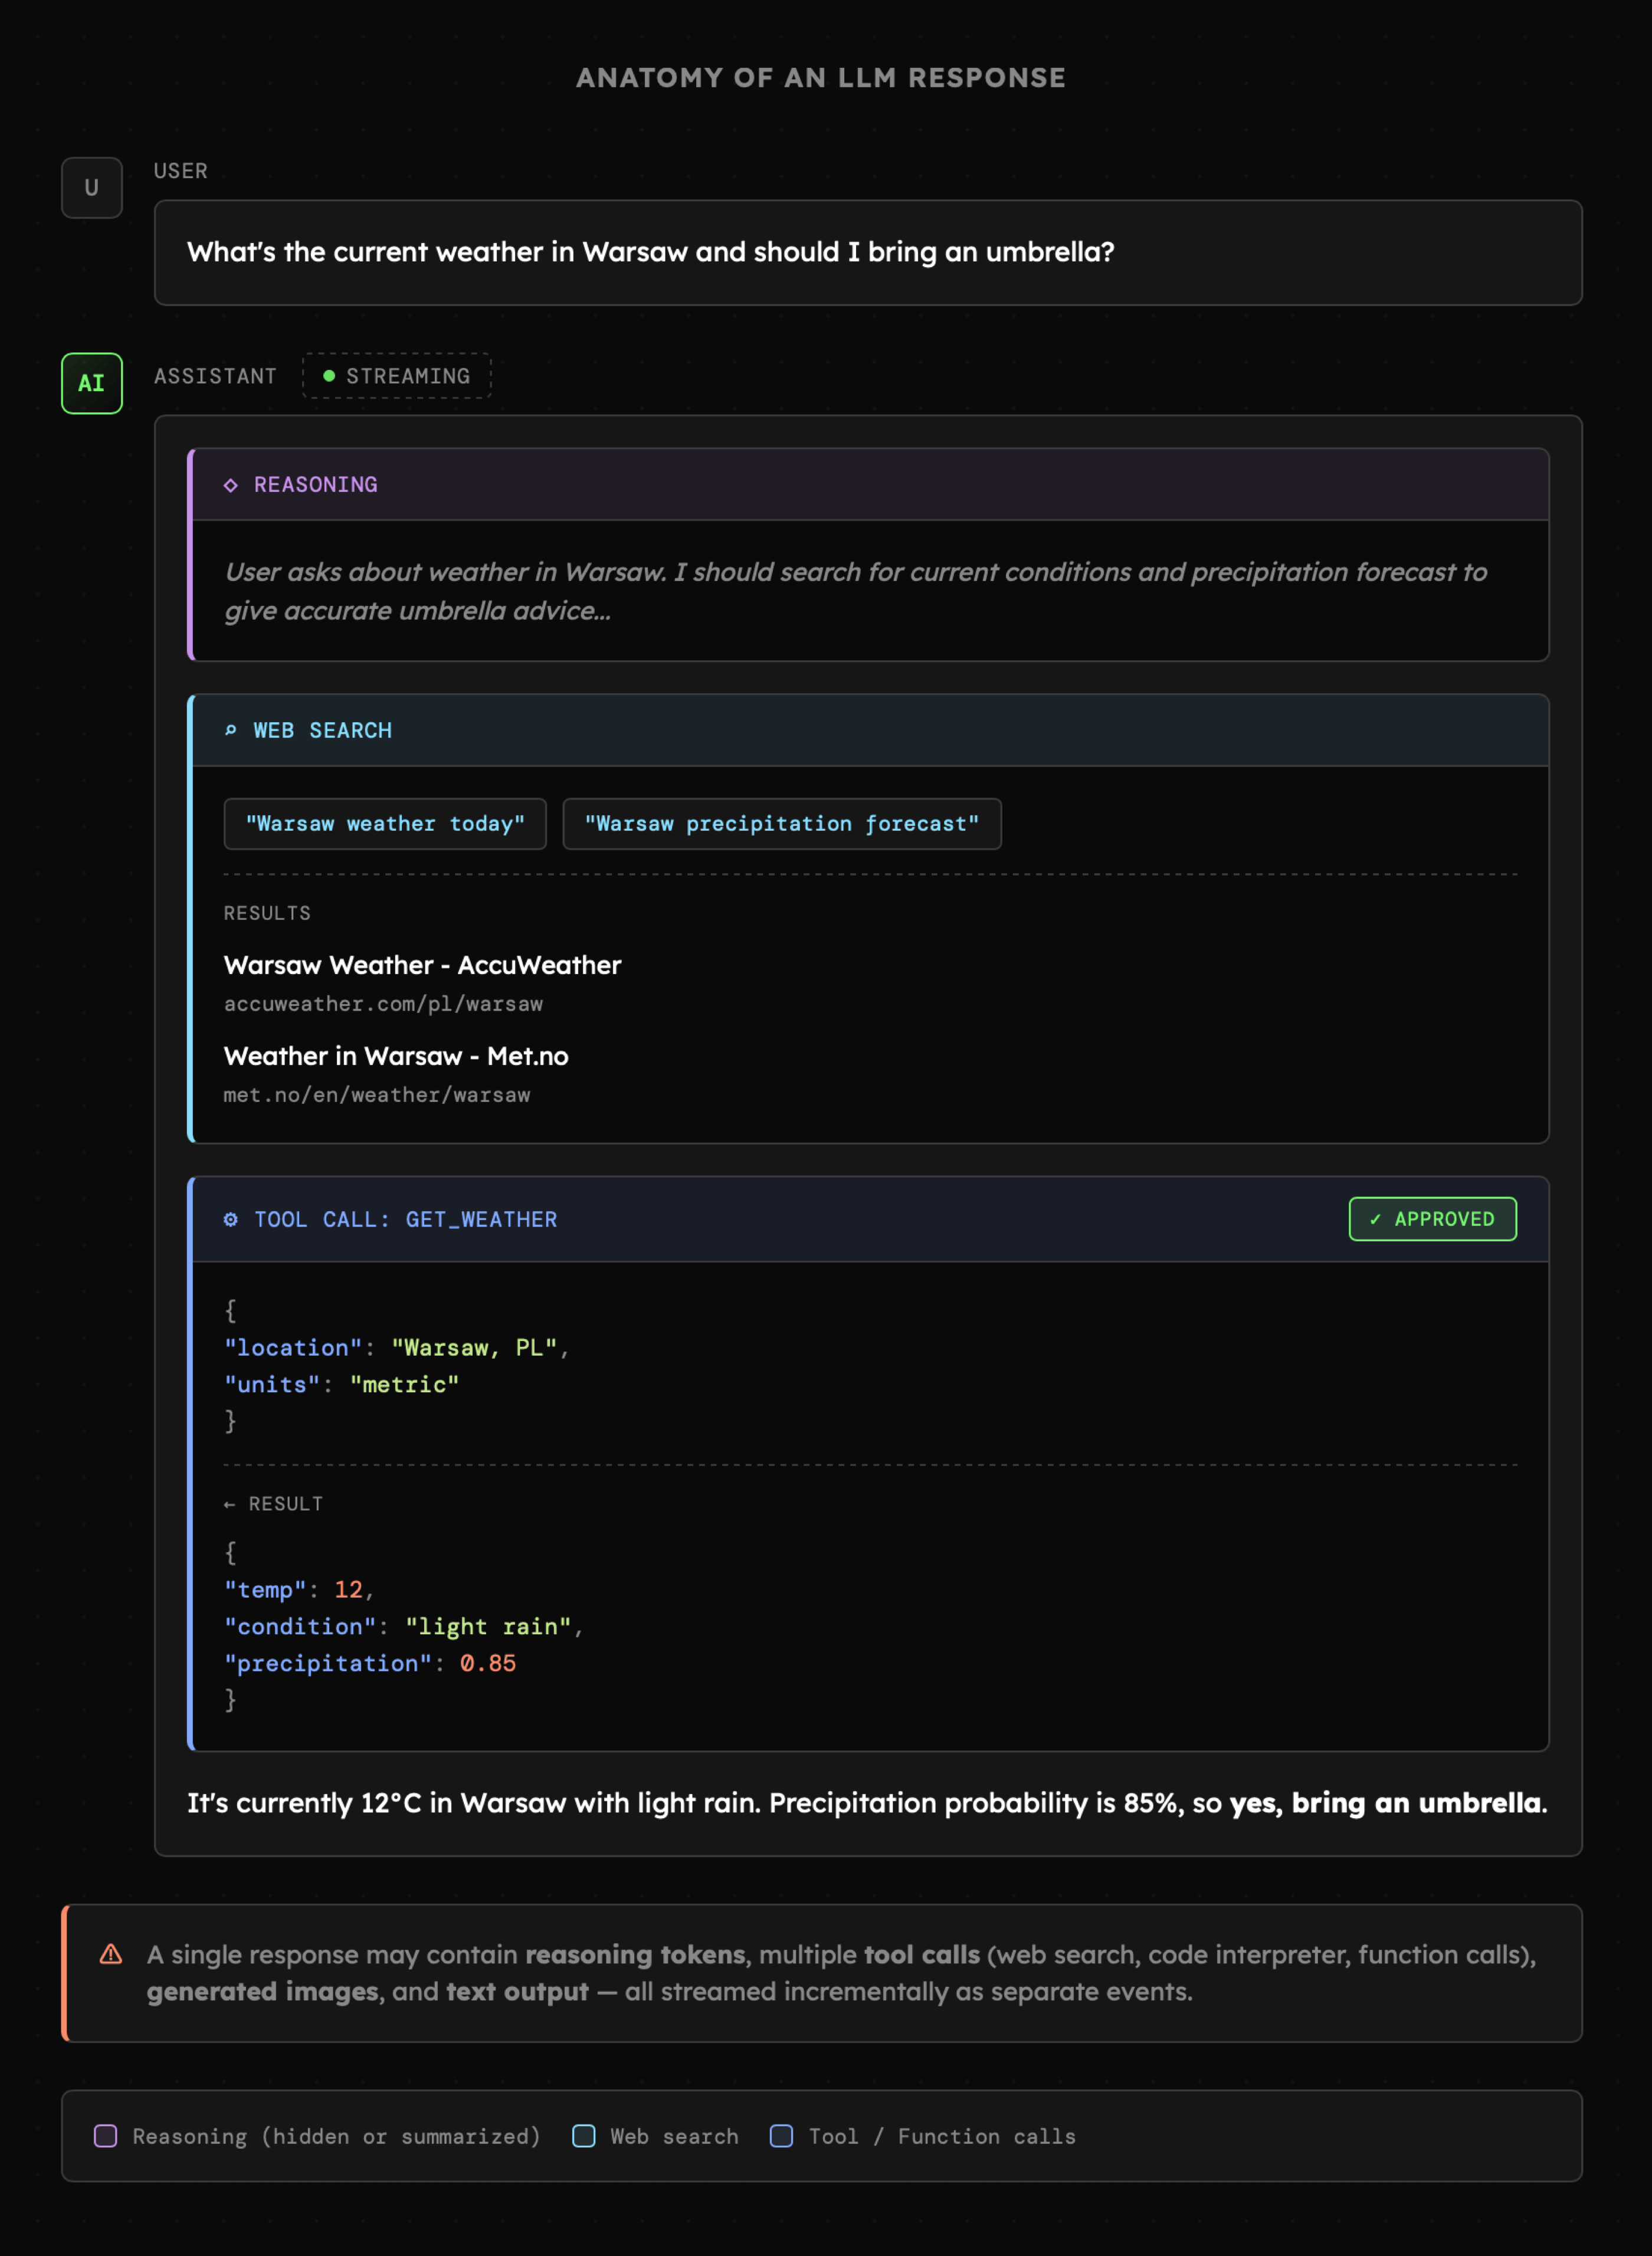Click the green streaming status dot

point(329,376)
